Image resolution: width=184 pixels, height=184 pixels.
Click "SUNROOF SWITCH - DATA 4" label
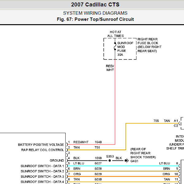tap(42, 182)
